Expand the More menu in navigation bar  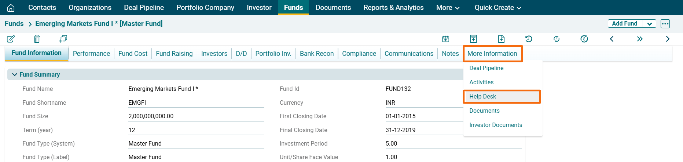pos(448,8)
